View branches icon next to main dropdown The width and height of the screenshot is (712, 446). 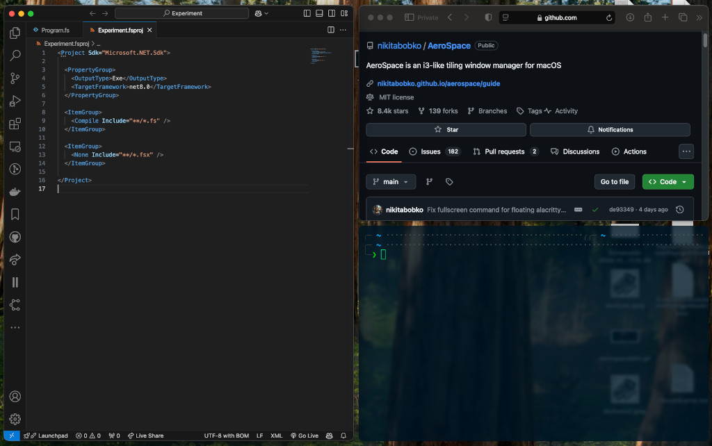(x=429, y=182)
